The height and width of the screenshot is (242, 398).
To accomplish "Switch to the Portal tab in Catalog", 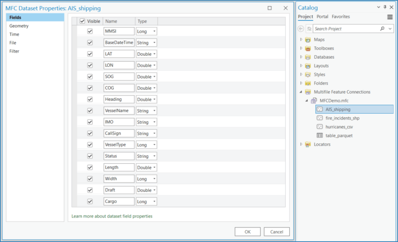I will tap(322, 17).
